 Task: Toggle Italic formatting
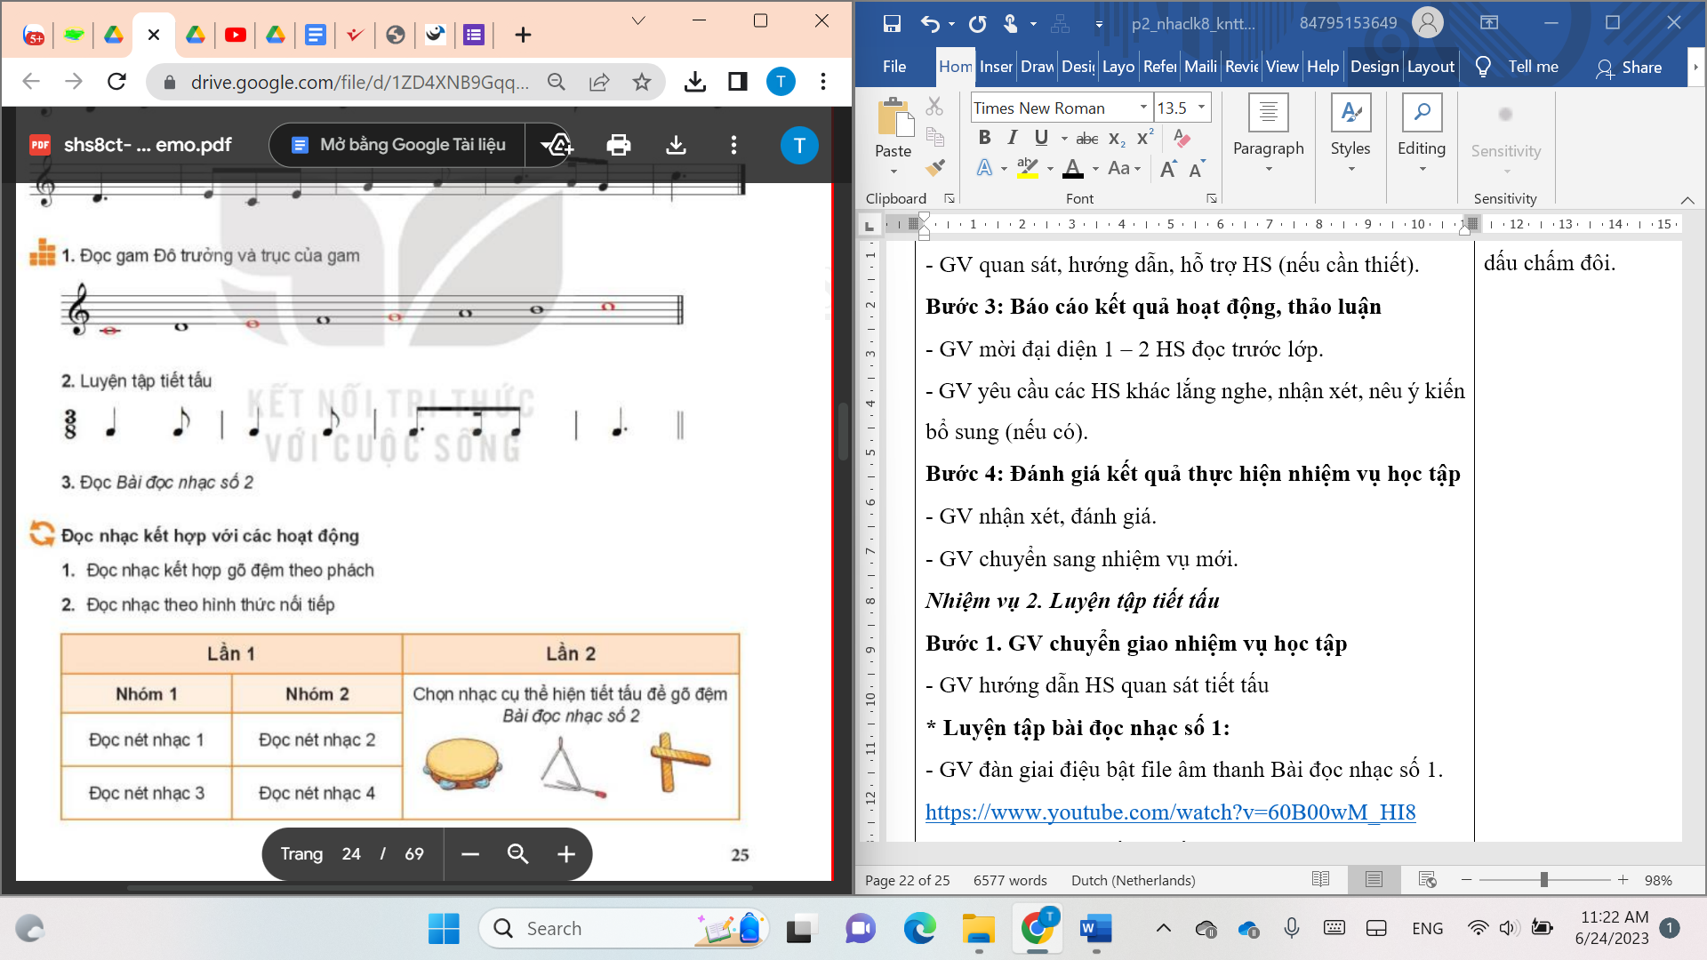coord(1012,138)
